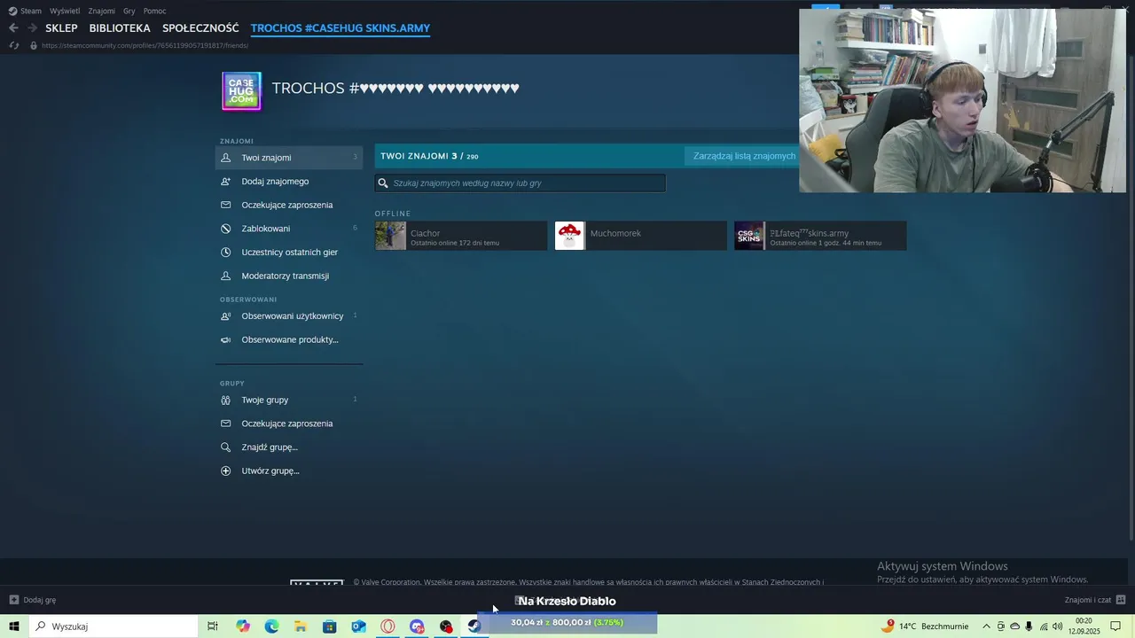Click the back navigation arrow
The width and height of the screenshot is (1135, 638).
[13, 28]
